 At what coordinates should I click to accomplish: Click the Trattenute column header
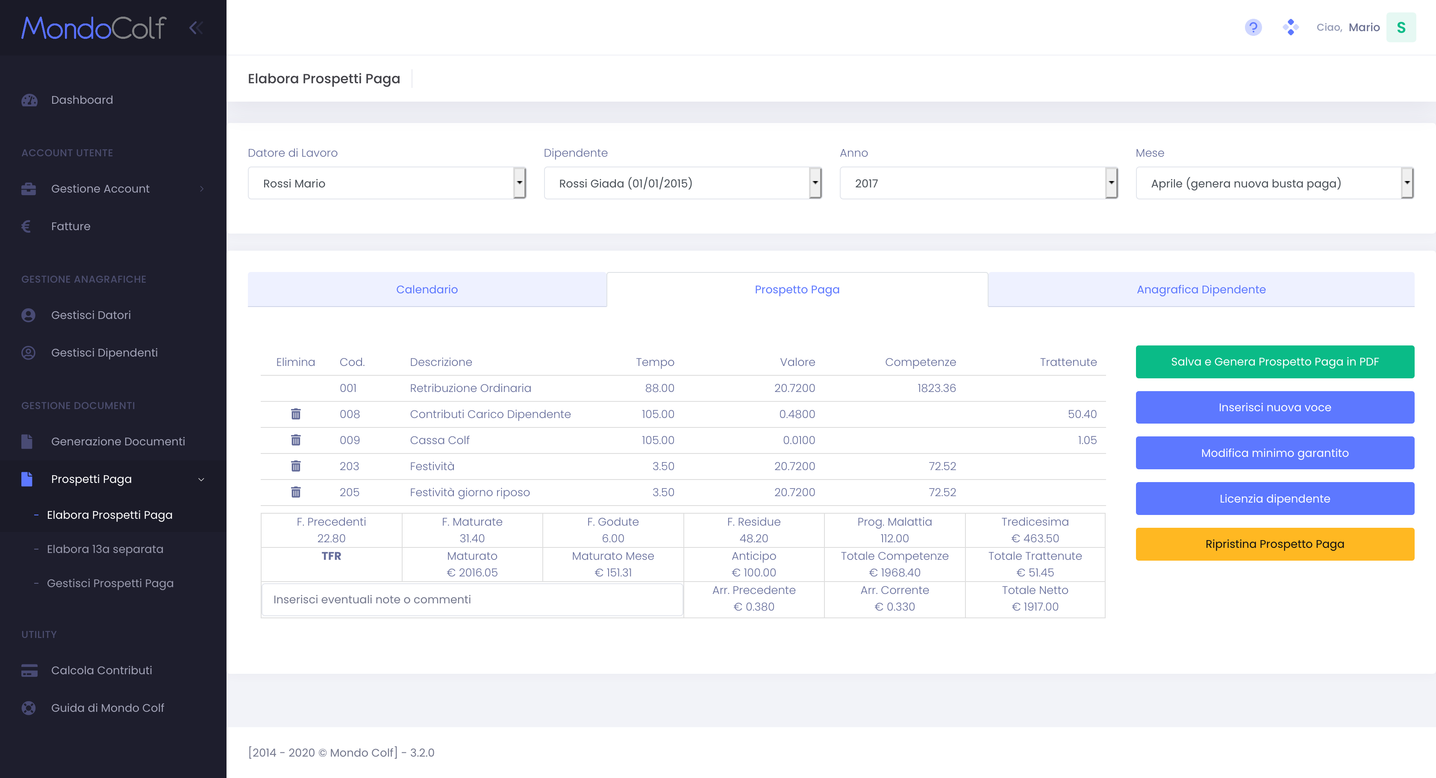tap(1068, 362)
